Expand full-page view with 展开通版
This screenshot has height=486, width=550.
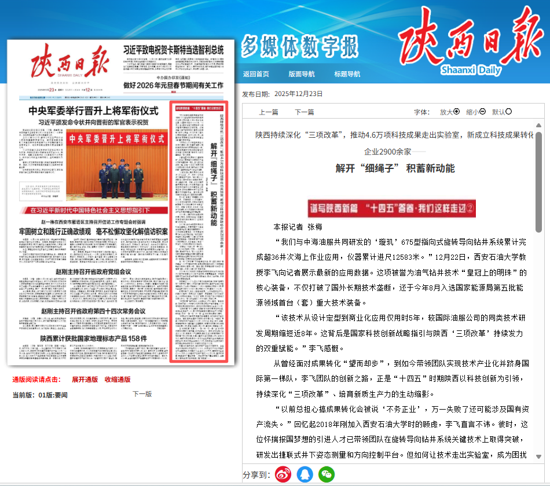85,380
